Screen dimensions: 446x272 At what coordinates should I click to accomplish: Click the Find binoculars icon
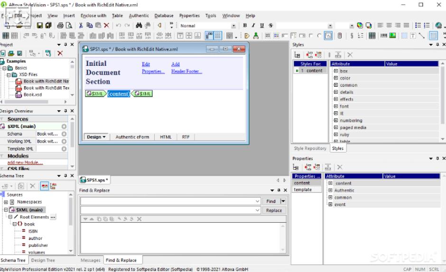tap(139, 26)
